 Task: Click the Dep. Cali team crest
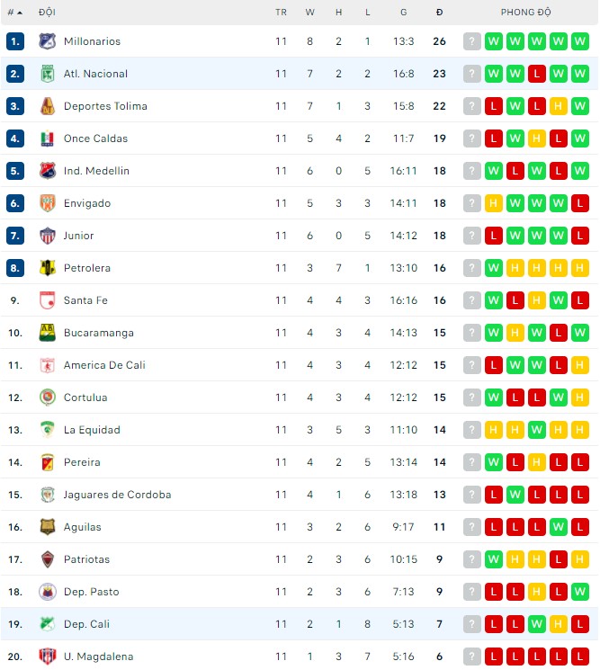click(47, 624)
